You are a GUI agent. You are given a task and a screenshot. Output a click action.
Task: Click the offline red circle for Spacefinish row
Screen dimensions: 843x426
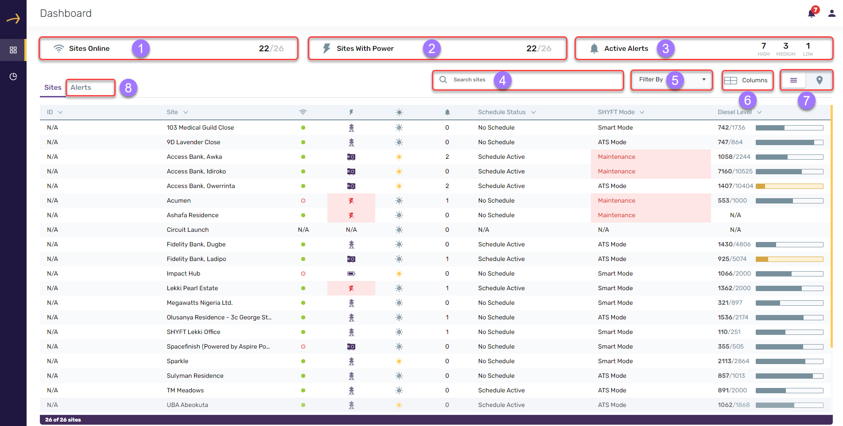tap(303, 347)
